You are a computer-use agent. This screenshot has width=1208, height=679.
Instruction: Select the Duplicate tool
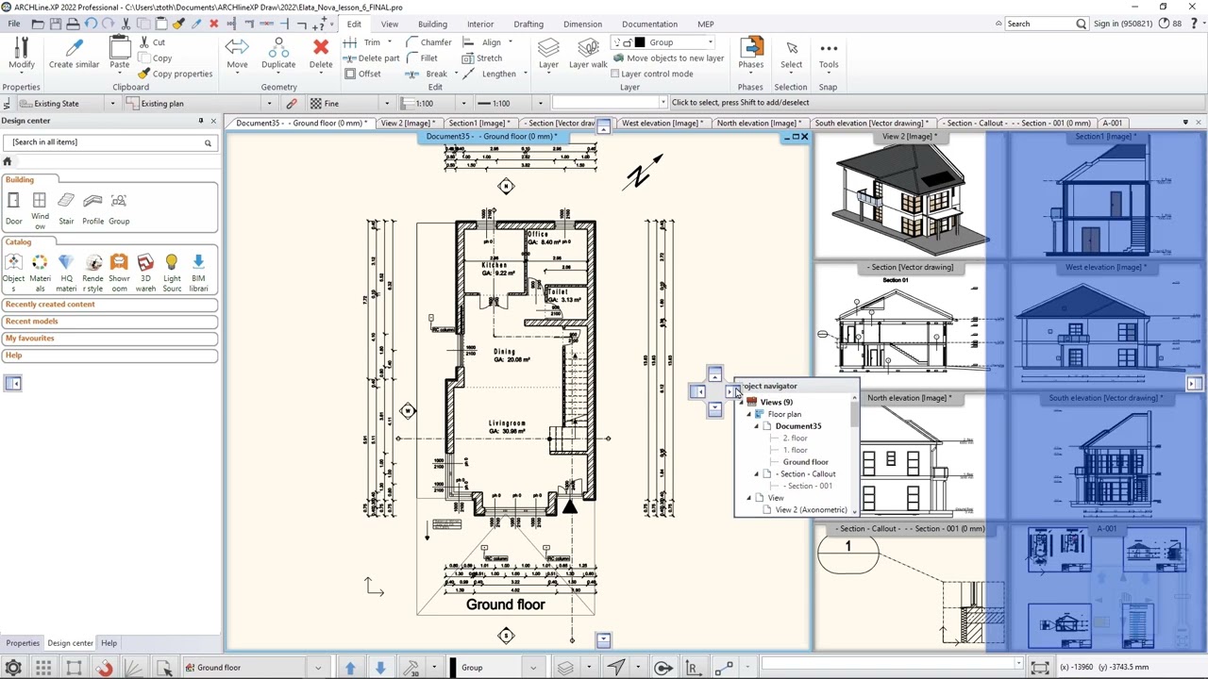coord(278,54)
